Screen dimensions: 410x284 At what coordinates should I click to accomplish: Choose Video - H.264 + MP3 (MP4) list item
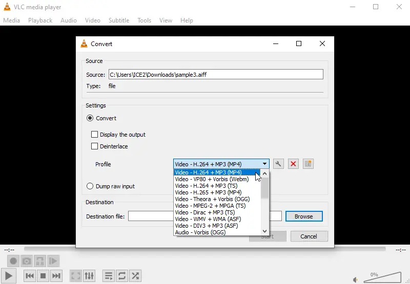tap(217, 172)
